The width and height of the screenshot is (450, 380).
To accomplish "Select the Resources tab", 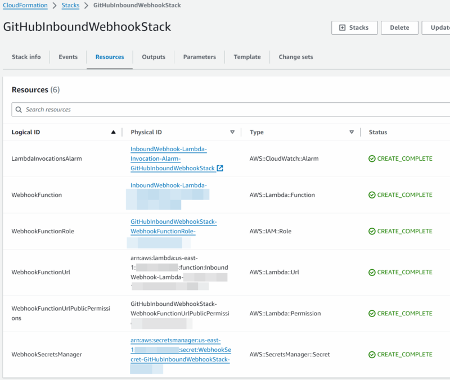I will click(x=110, y=57).
